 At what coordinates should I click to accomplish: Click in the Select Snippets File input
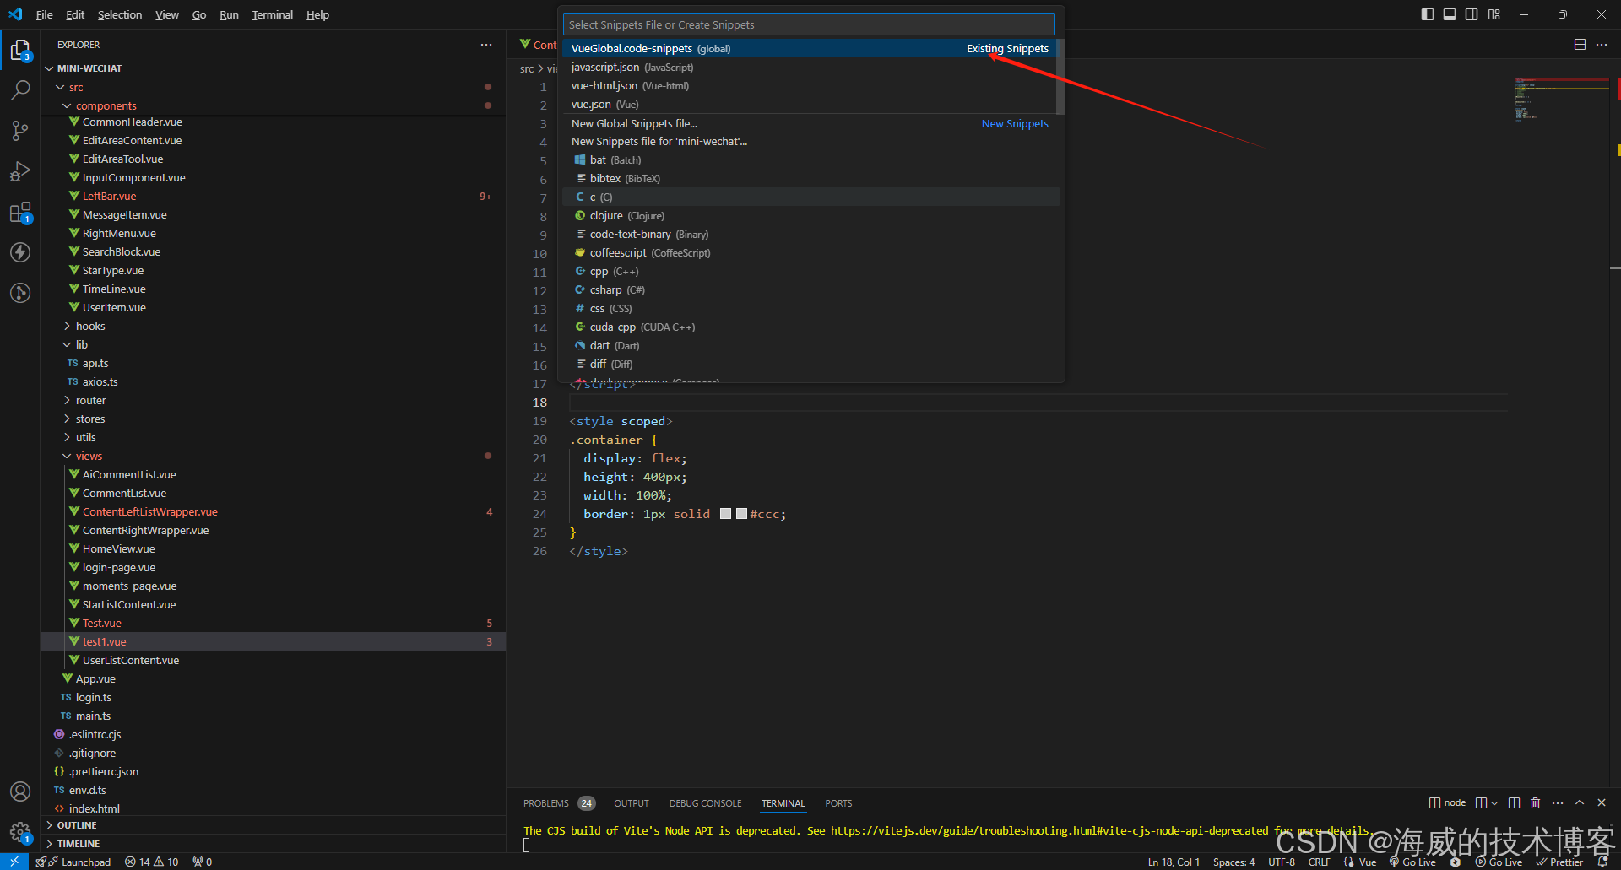coord(809,24)
